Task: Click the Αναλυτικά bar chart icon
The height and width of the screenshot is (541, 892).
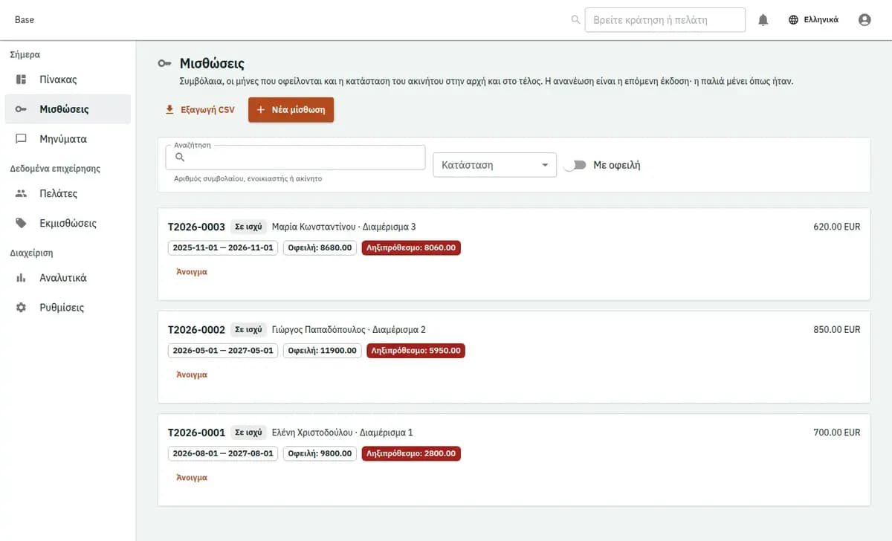Action: 22,278
